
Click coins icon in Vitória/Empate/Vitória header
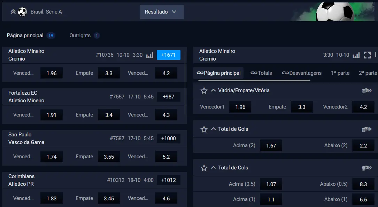[x=365, y=91]
